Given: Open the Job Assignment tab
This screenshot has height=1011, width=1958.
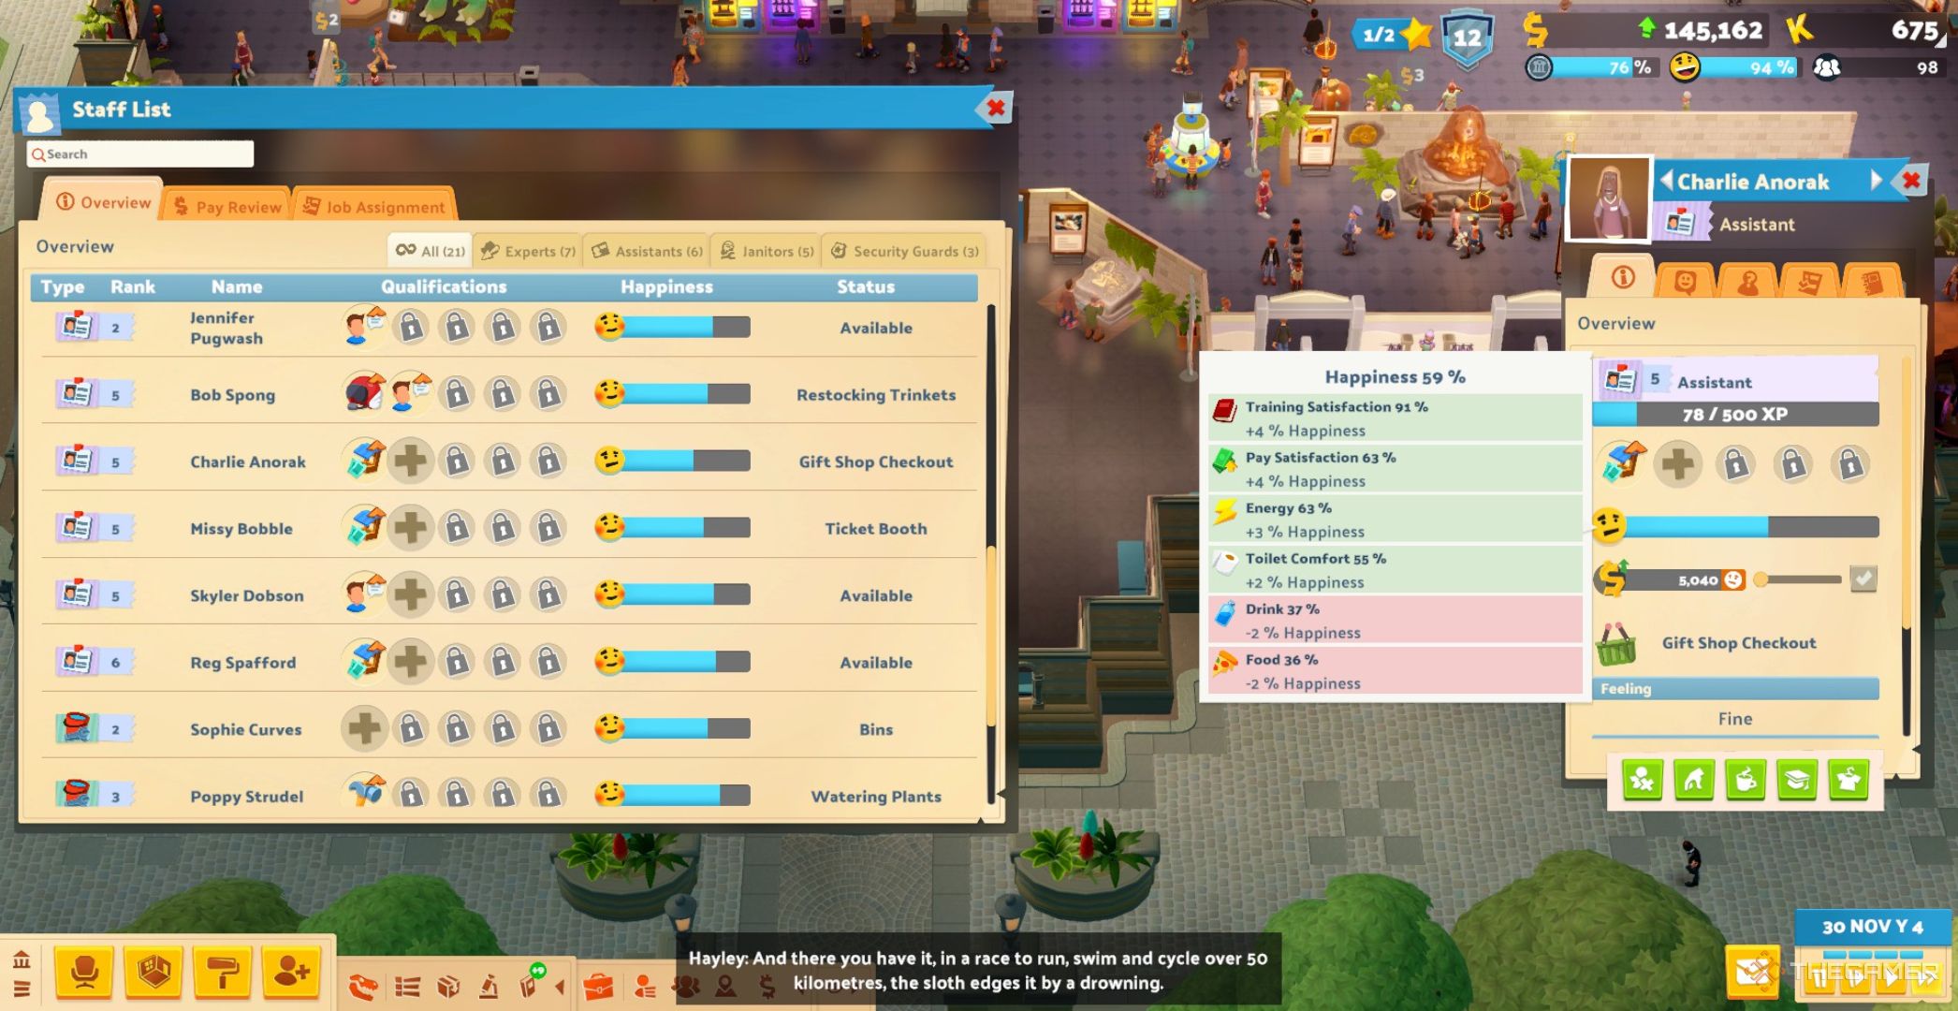Looking at the screenshot, I should click(378, 205).
